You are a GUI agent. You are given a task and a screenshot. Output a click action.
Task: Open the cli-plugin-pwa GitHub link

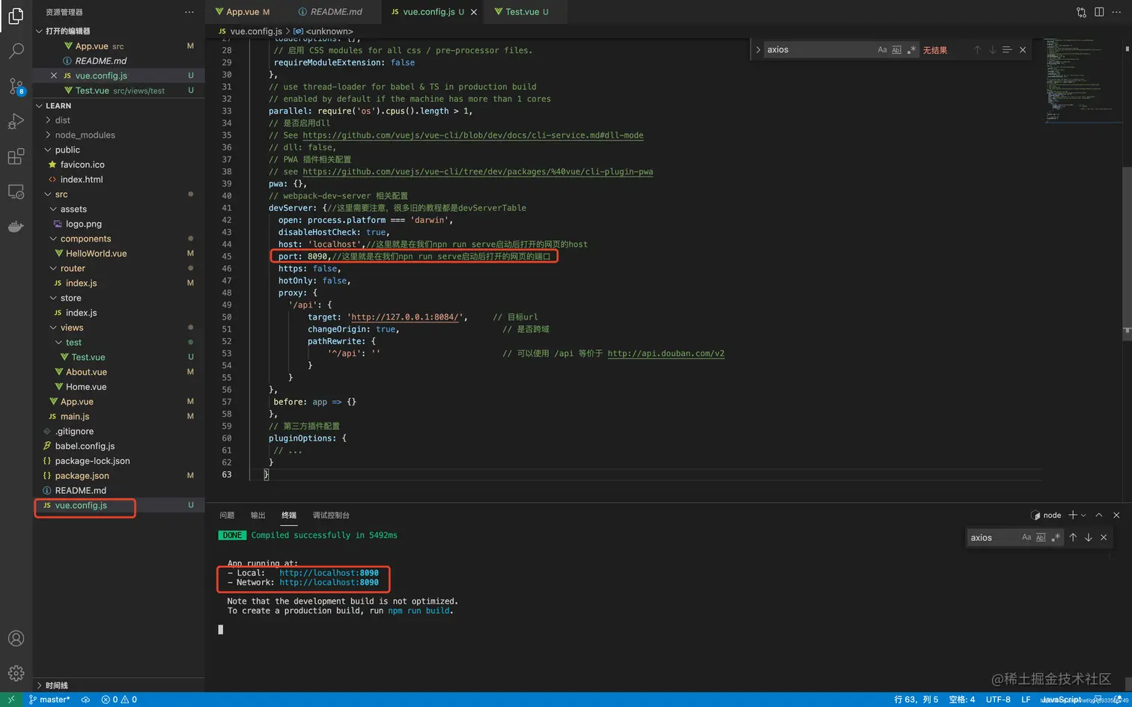pyautogui.click(x=478, y=171)
